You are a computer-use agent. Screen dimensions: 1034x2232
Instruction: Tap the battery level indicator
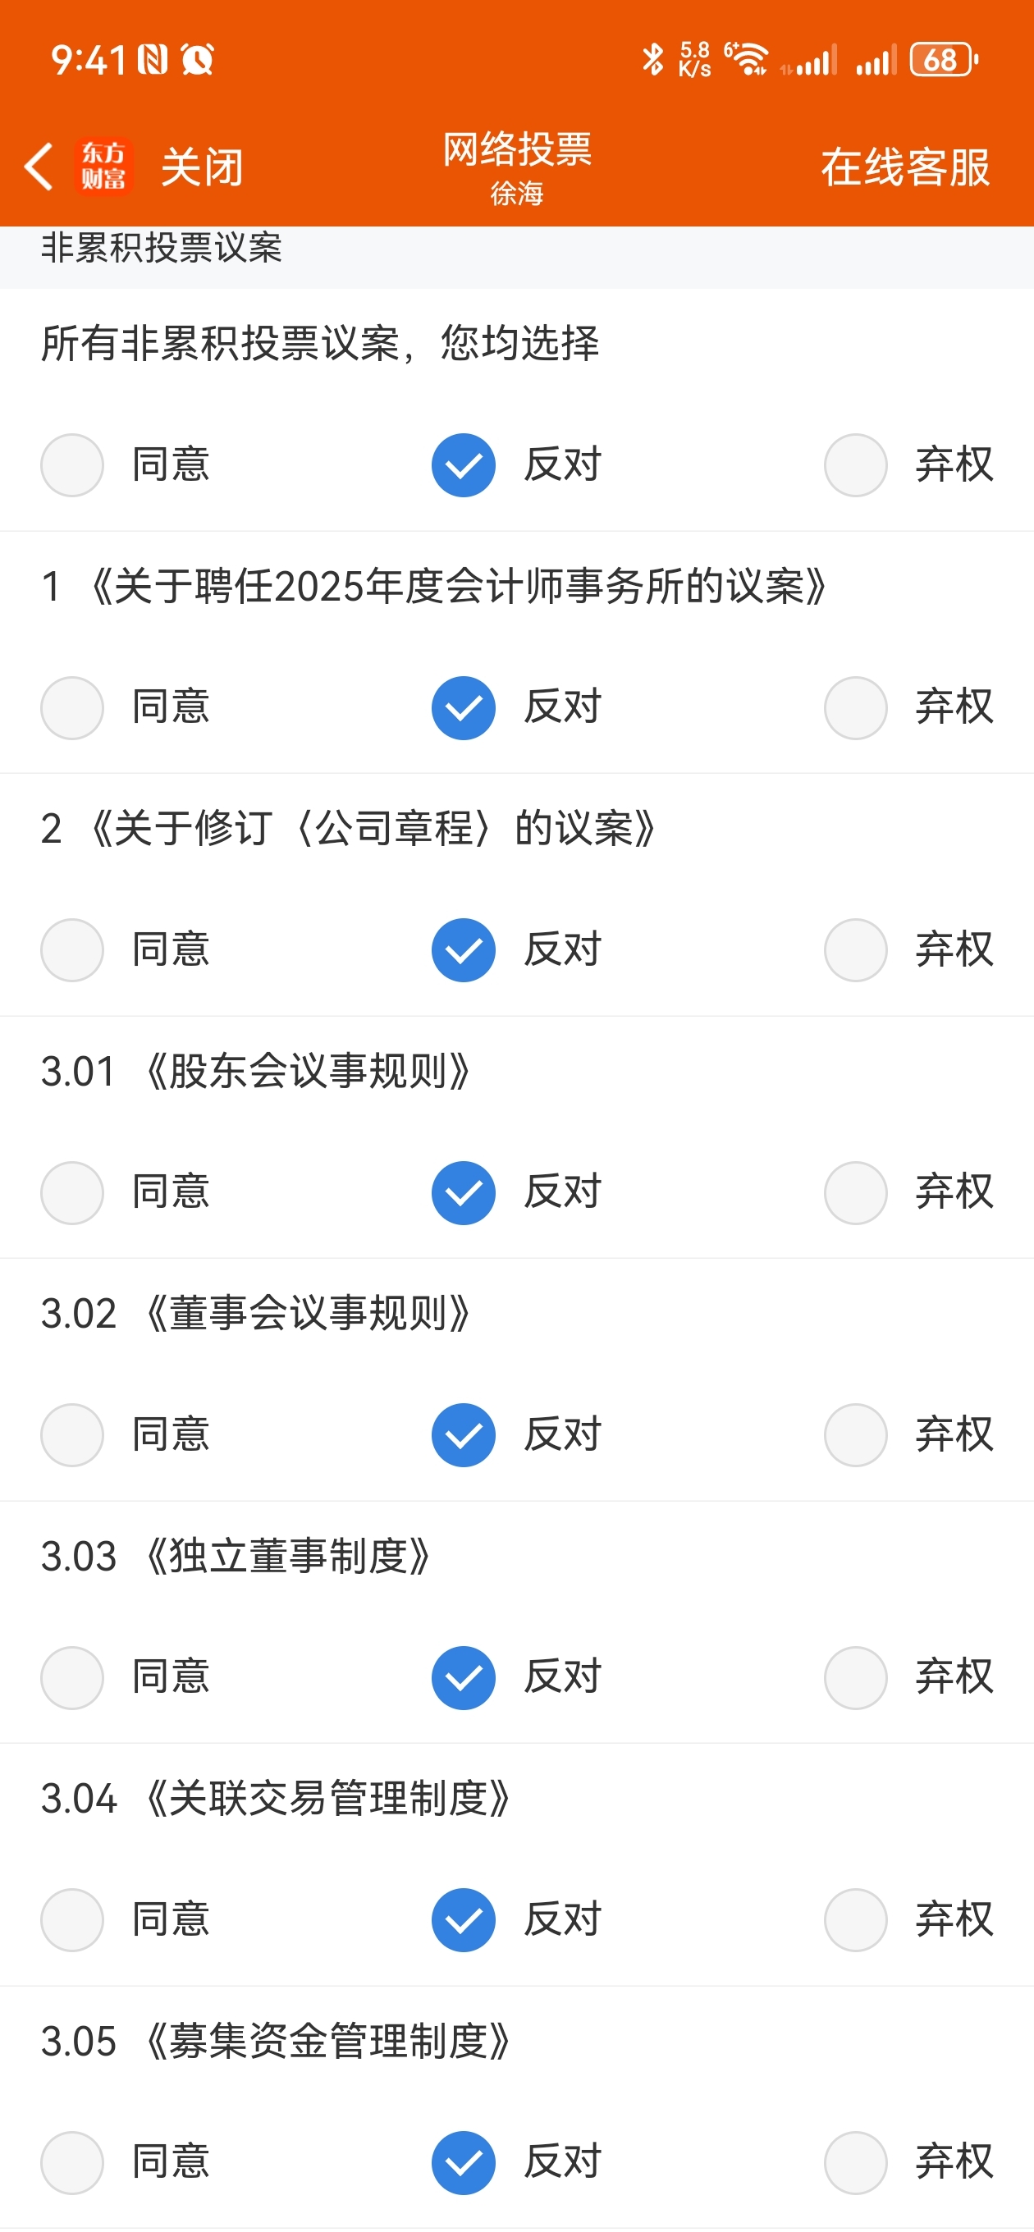(943, 60)
